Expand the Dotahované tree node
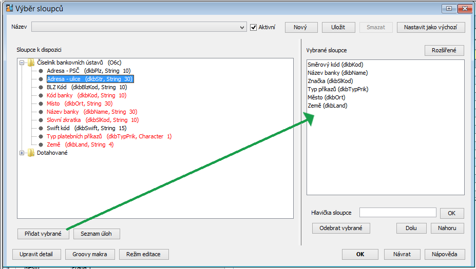 (22, 153)
